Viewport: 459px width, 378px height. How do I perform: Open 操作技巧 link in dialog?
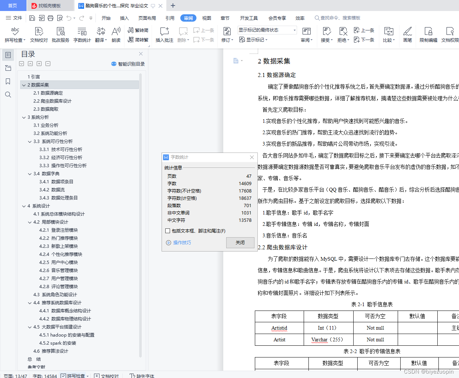pyautogui.click(x=178, y=243)
